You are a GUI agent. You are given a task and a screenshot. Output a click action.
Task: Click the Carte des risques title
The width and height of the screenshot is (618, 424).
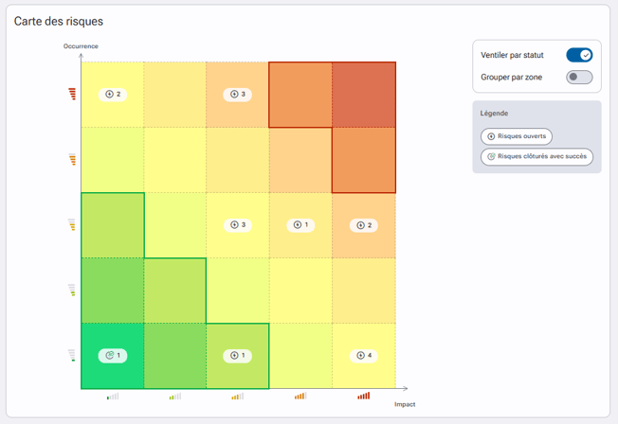coord(59,21)
